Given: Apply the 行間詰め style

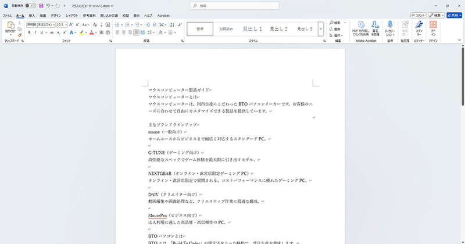Looking at the screenshot, I should point(226,29).
